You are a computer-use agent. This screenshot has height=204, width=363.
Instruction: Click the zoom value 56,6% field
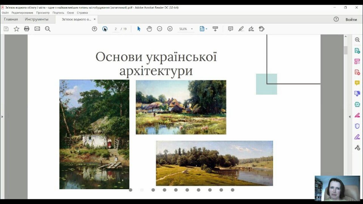pos(183,29)
